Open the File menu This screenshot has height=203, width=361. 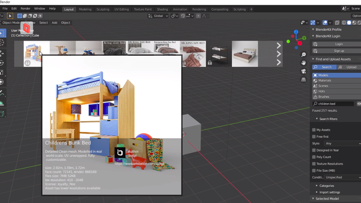5,8
